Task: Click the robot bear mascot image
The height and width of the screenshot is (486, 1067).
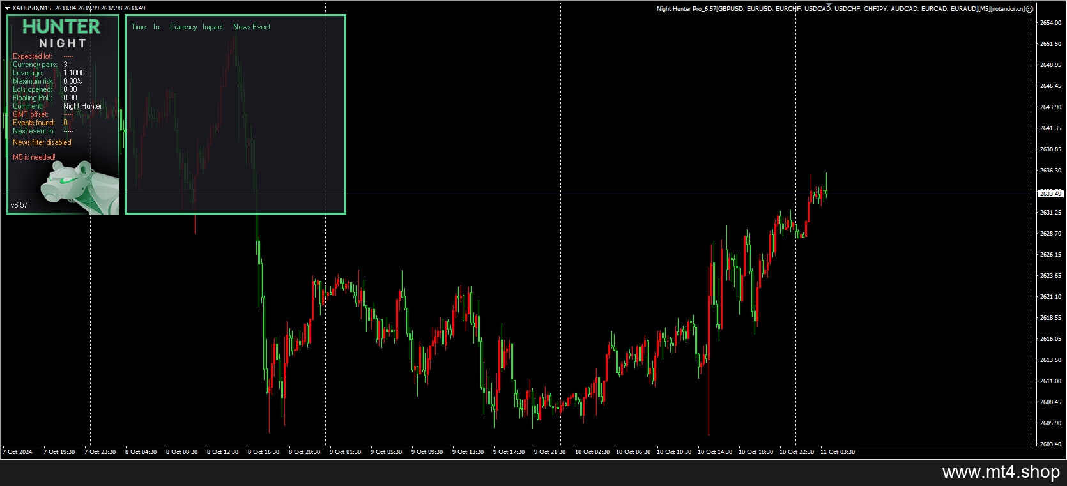Action: [x=80, y=188]
